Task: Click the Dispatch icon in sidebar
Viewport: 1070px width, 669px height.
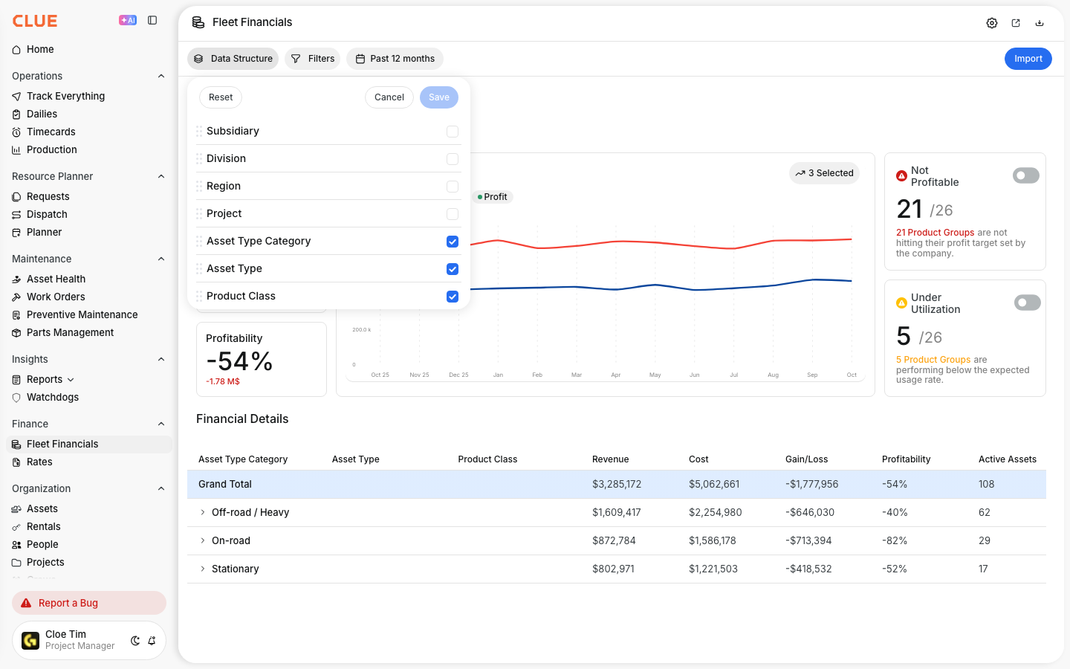Action: coord(16,214)
